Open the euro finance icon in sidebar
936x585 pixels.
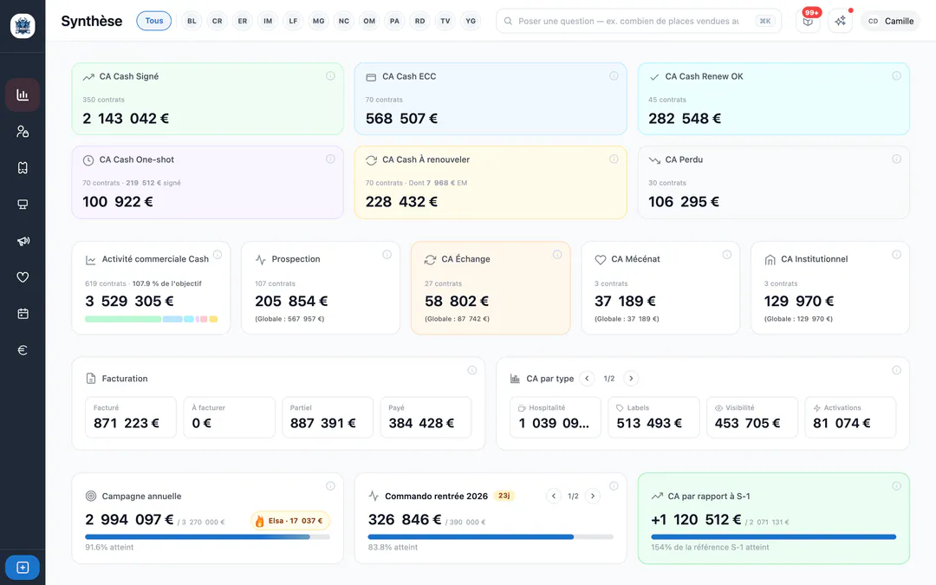(x=23, y=350)
